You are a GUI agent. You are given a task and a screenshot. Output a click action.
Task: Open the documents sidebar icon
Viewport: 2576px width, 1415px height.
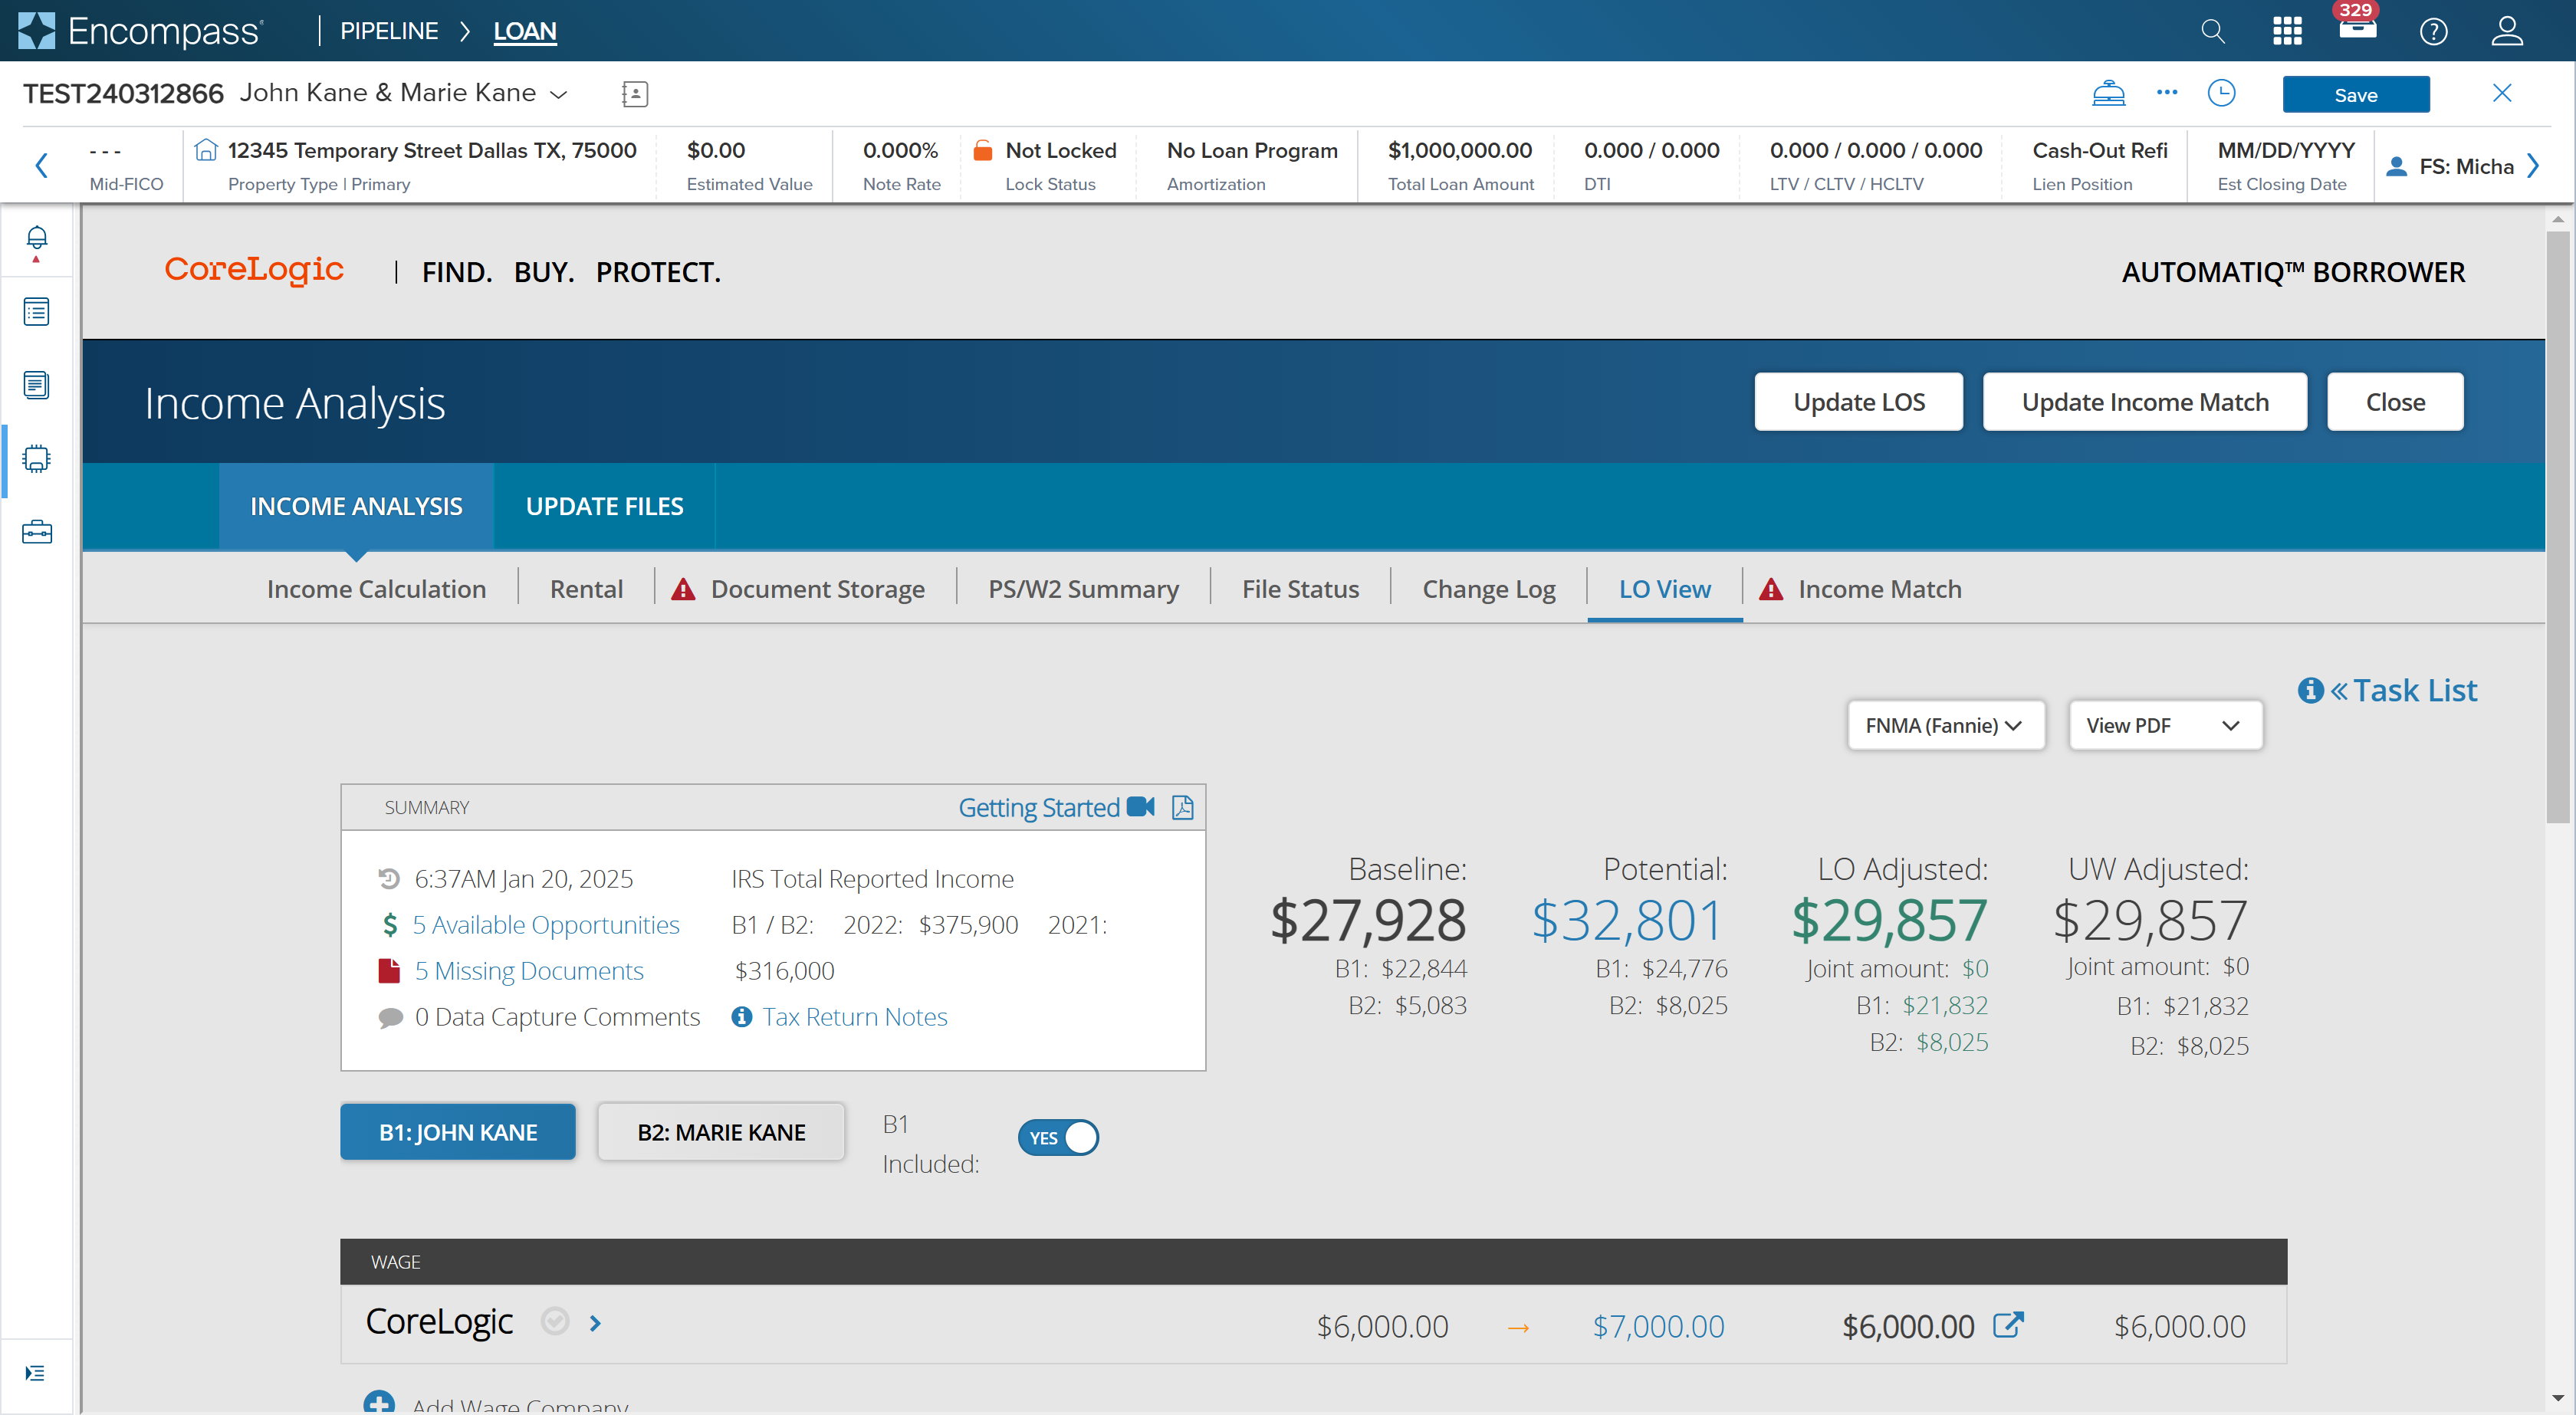click(36, 385)
